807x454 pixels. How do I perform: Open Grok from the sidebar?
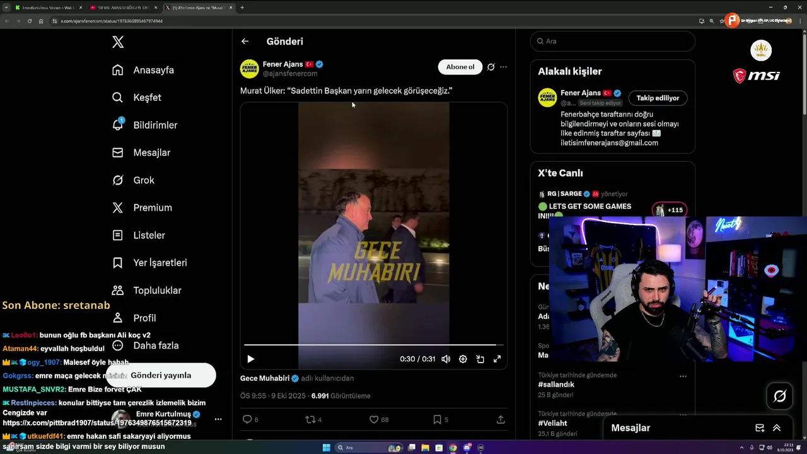tap(133, 180)
